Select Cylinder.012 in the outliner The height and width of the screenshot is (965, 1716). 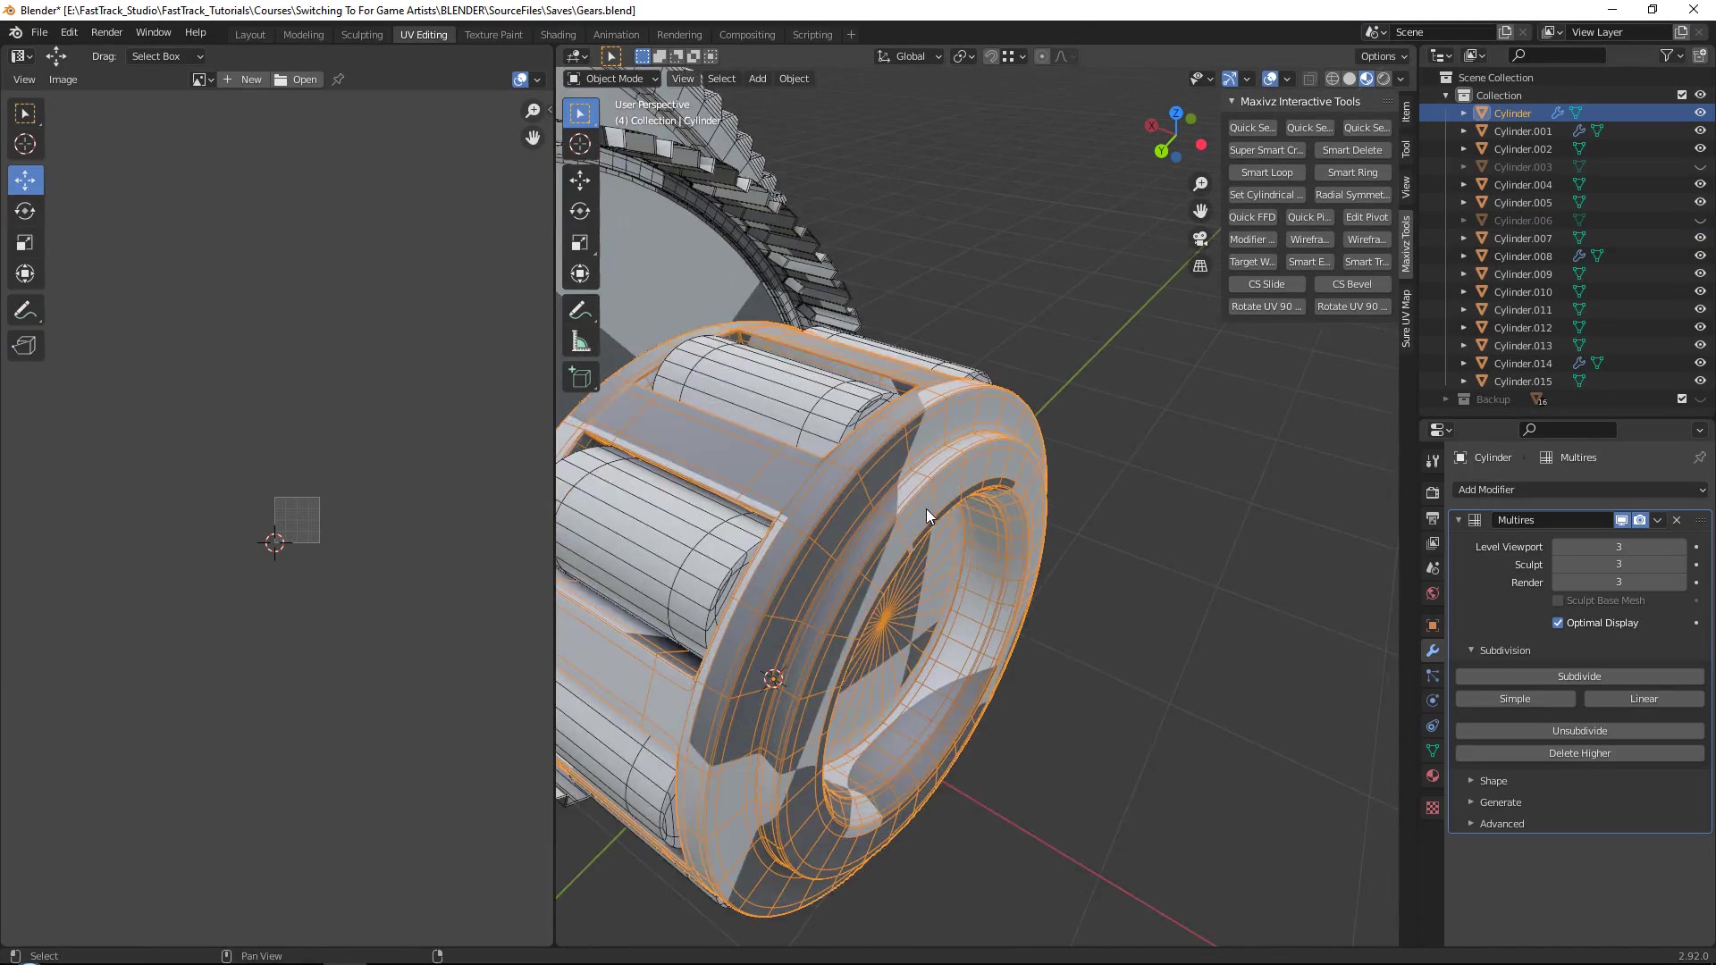click(1523, 328)
